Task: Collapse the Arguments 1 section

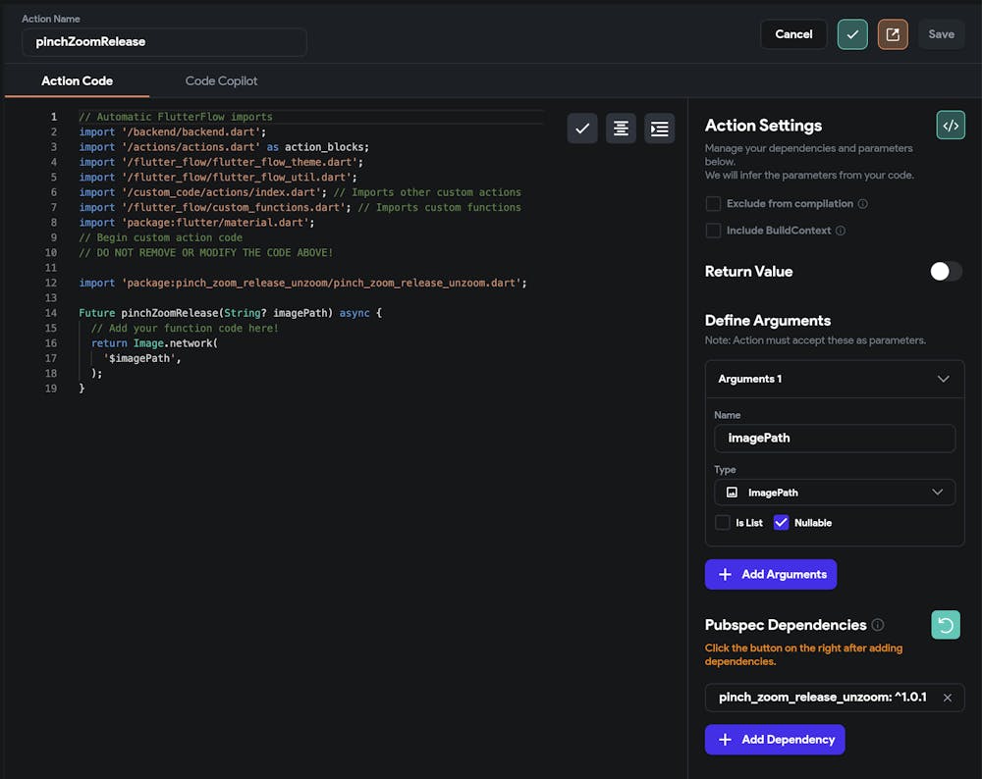Action: (x=943, y=379)
